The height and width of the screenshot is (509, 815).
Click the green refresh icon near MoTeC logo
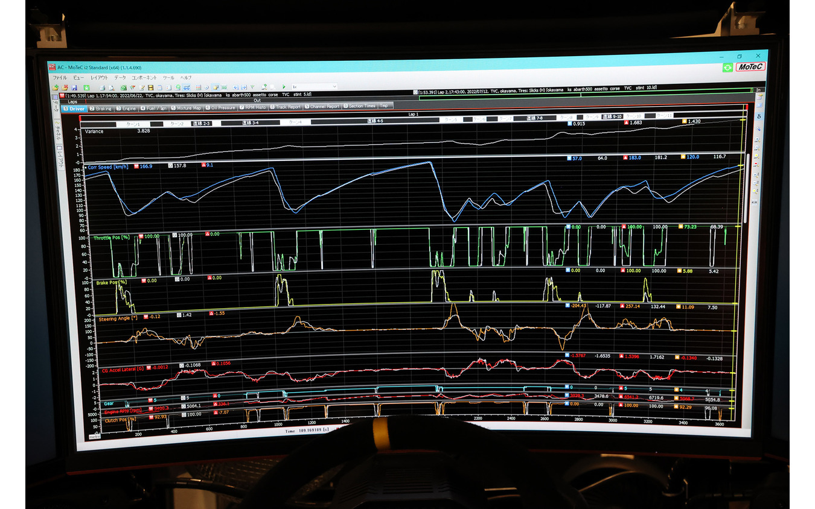(x=727, y=68)
